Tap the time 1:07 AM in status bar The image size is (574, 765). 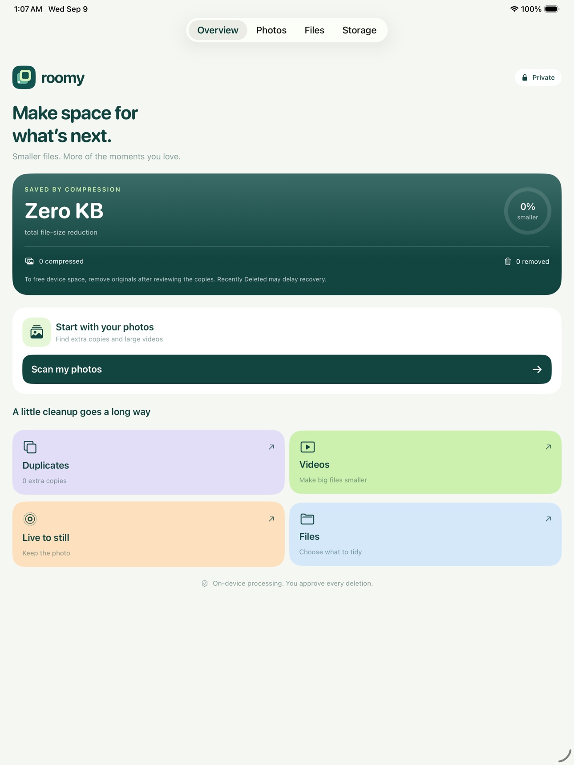click(x=28, y=9)
